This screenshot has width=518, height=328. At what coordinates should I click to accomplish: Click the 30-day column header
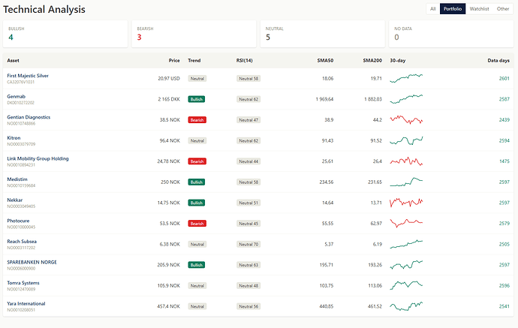point(398,61)
